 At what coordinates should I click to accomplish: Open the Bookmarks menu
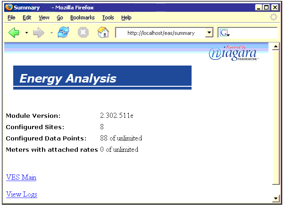pos(82,17)
